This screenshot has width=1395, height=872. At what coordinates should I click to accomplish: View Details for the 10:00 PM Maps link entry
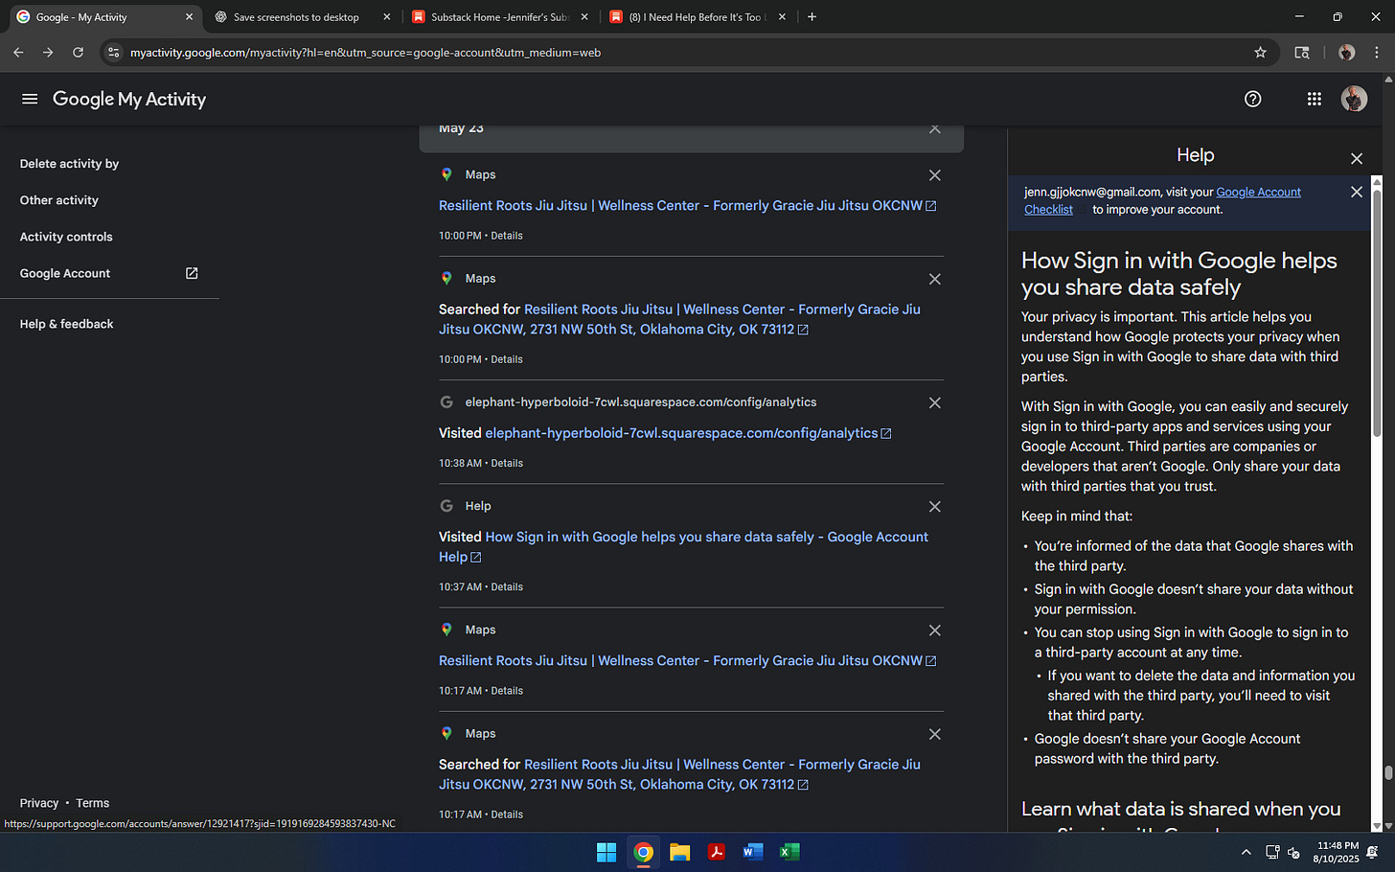(507, 235)
